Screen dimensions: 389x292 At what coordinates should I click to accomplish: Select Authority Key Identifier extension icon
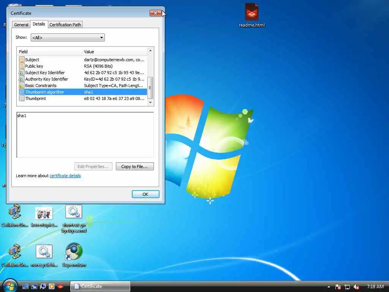(22, 79)
